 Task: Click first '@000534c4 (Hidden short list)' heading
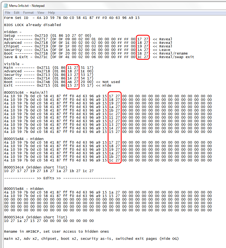tap(36, 167)
